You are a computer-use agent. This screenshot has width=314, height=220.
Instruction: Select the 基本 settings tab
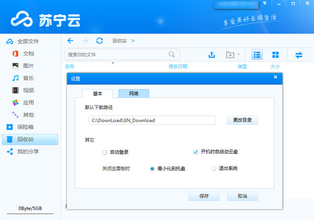coord(98,94)
